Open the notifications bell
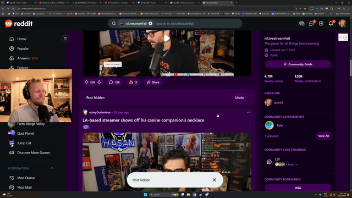Screen dimensions: 352x198 [x=331, y=23]
